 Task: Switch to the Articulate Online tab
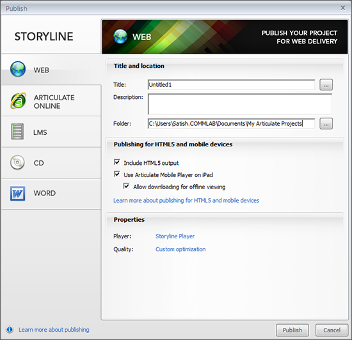(51, 101)
